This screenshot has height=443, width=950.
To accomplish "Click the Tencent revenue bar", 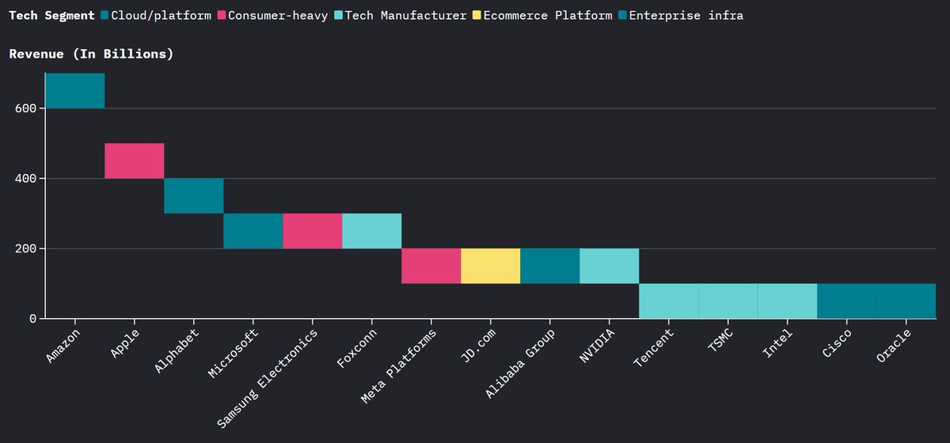I will coord(669,301).
